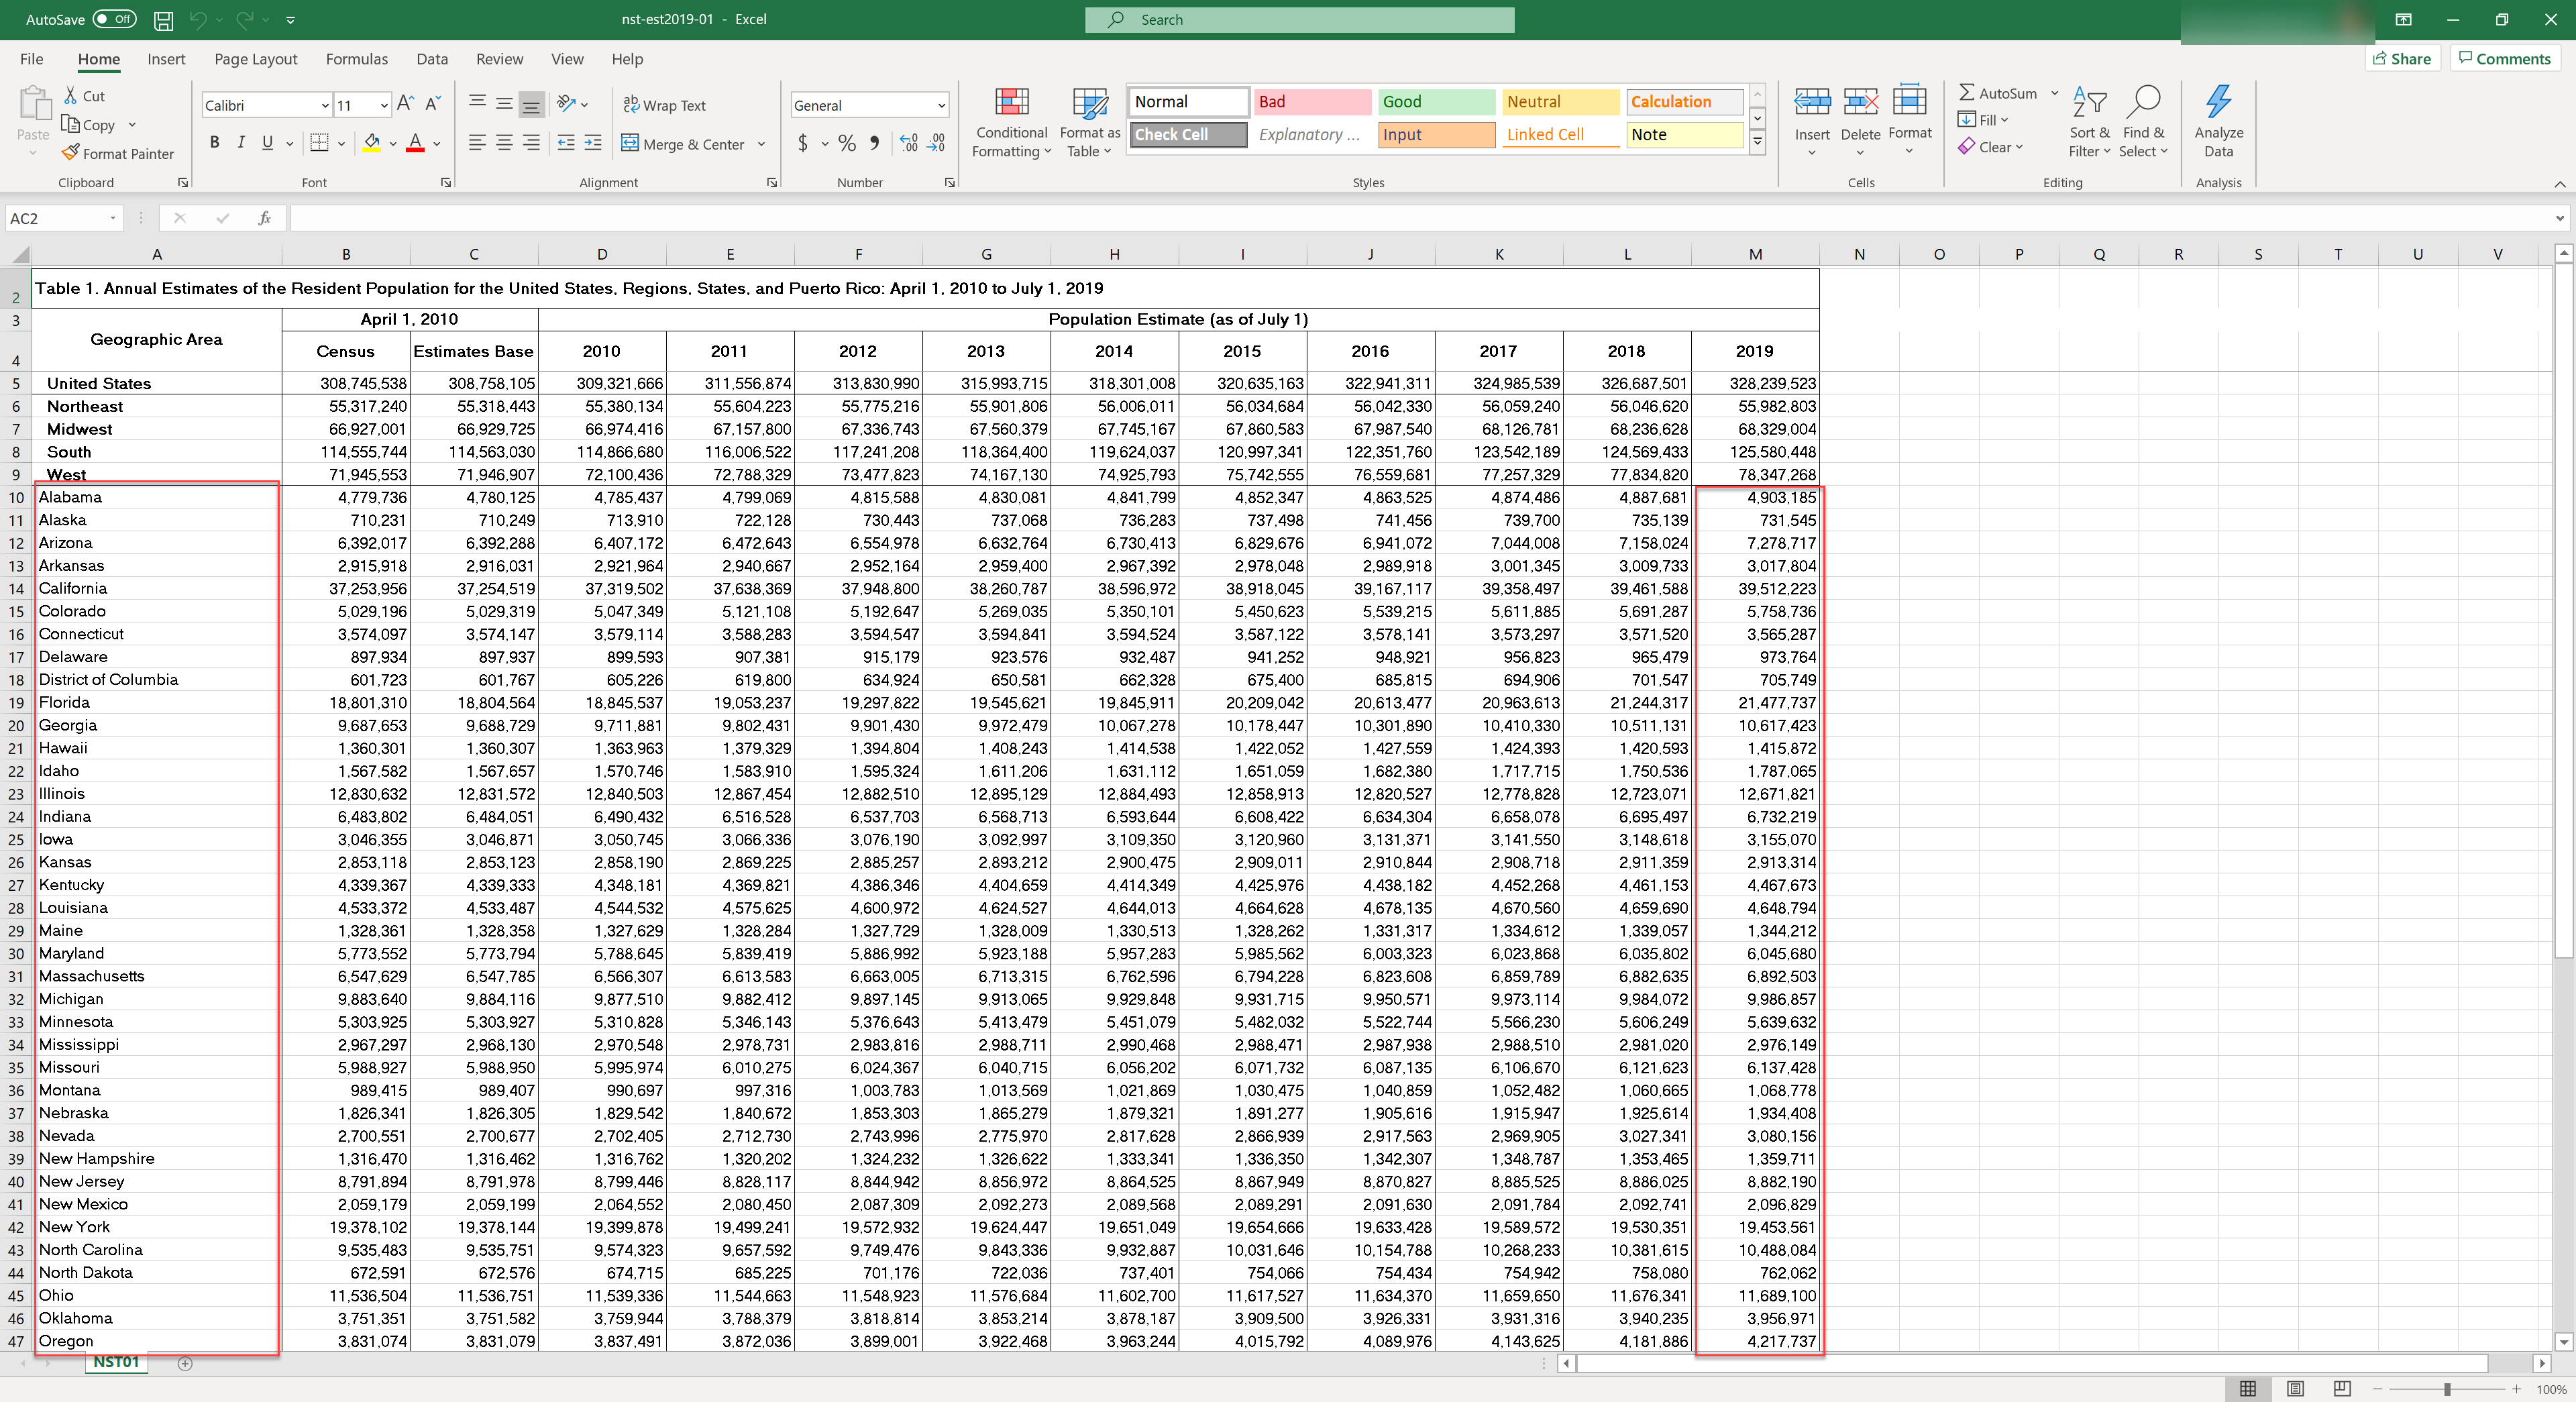Apply yellow Fill Color
The image size is (2576, 1402).
pos(371,143)
